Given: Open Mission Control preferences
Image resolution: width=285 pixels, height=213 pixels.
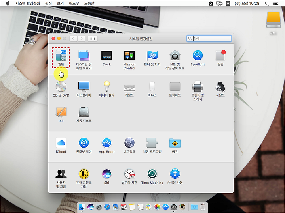Looking at the screenshot, I should click(129, 60).
